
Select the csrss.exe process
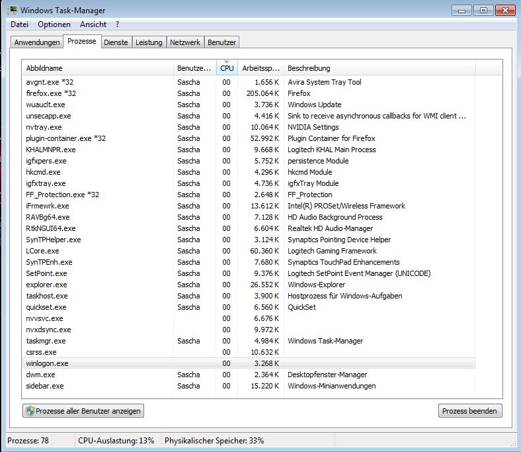tap(249, 352)
